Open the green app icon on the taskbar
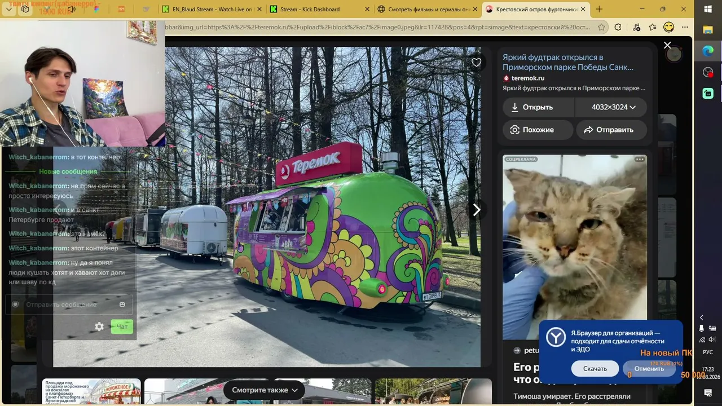722x406 pixels. (x=708, y=93)
